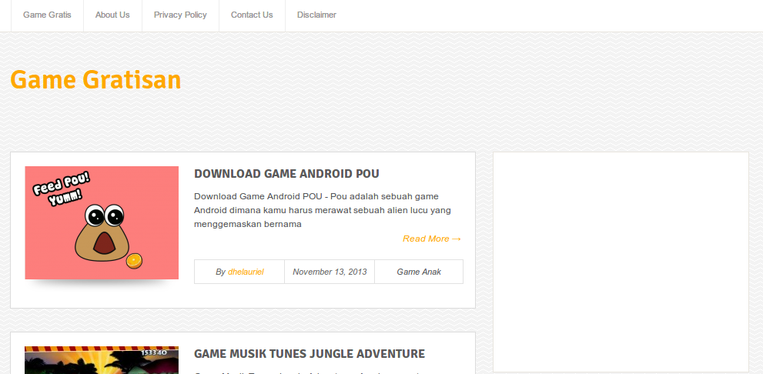The image size is (763, 374).
Task: View author dhelauriel's profile
Action: click(246, 272)
